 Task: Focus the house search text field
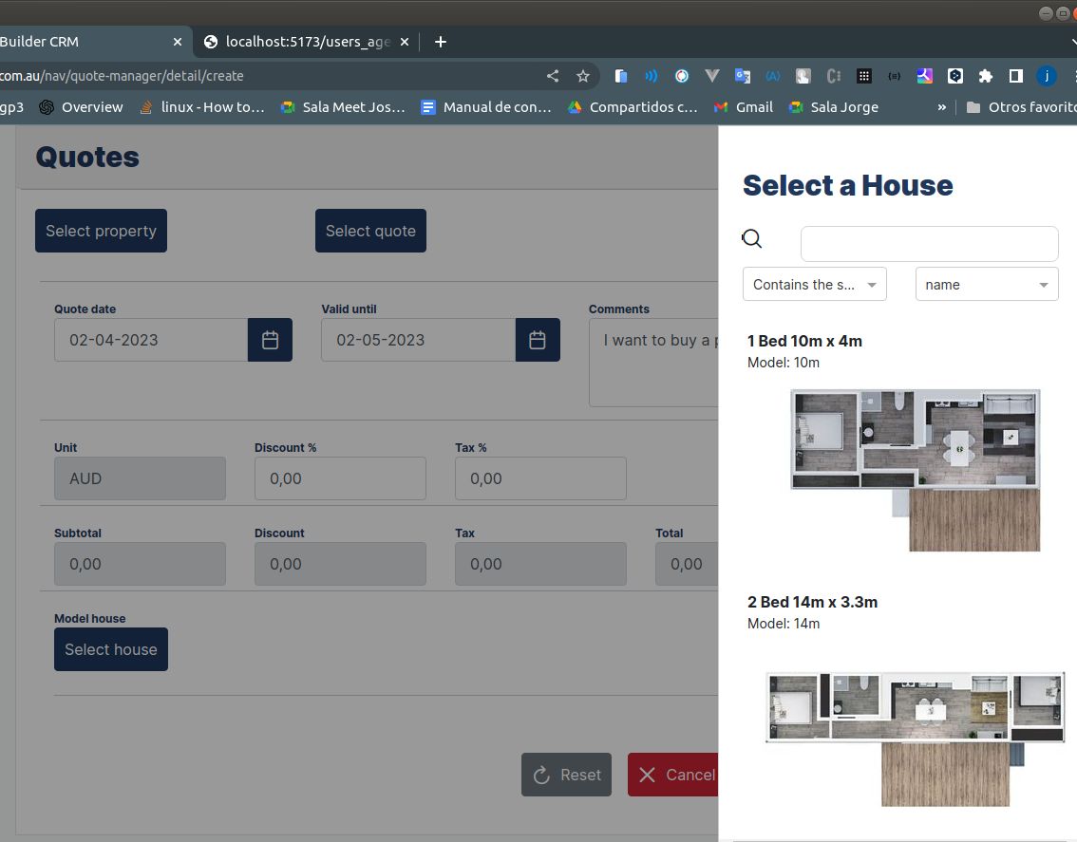pyautogui.click(x=929, y=244)
